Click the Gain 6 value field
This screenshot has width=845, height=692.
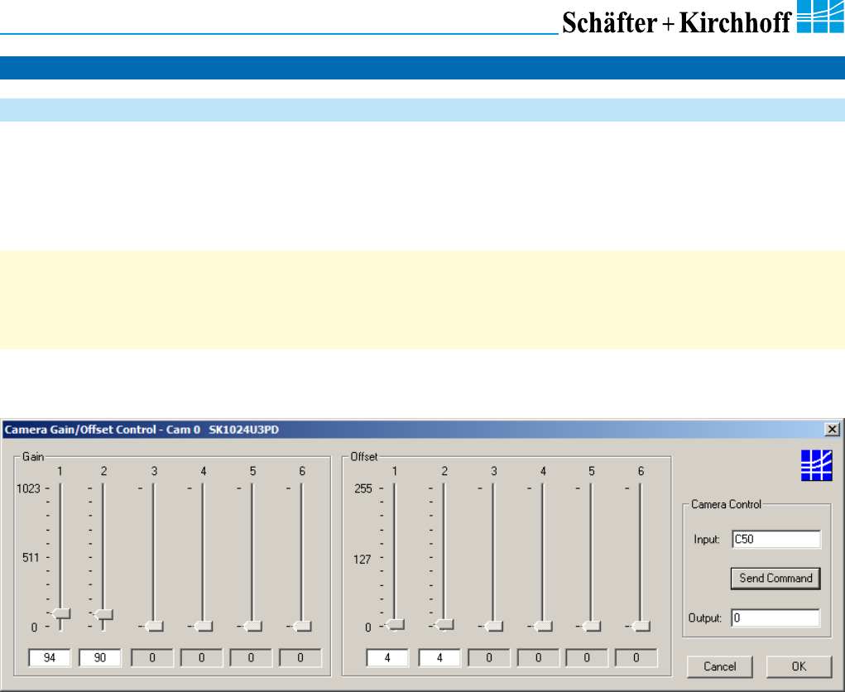pyautogui.click(x=300, y=657)
